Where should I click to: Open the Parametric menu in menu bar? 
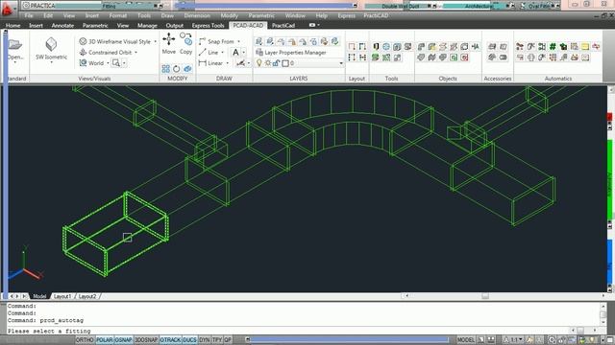tap(261, 15)
